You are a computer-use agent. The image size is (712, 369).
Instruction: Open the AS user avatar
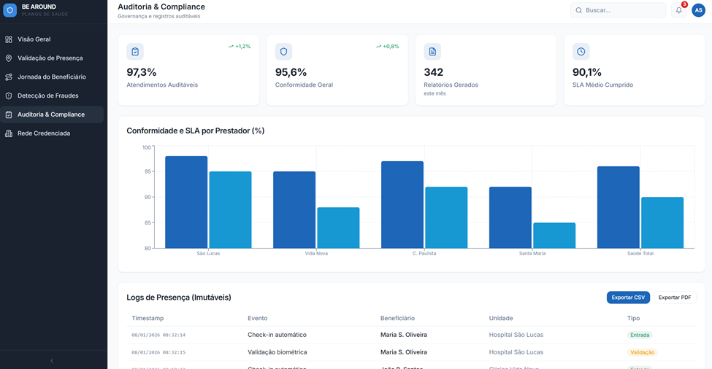(x=698, y=10)
